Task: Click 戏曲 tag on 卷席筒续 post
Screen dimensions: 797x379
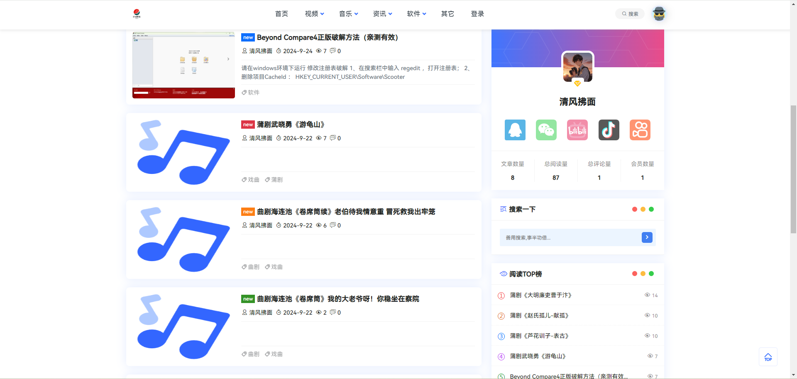Action: coord(274,267)
